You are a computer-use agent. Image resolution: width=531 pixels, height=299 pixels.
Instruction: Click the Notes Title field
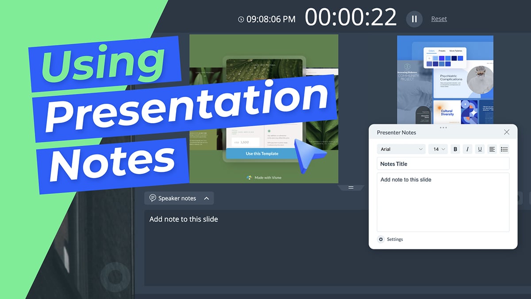443,163
